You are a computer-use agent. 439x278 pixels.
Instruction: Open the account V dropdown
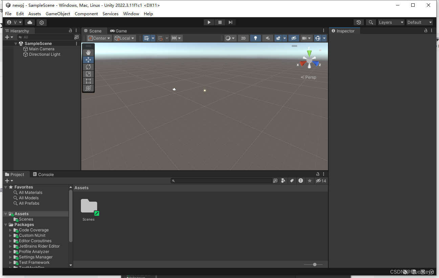pyautogui.click(x=14, y=22)
